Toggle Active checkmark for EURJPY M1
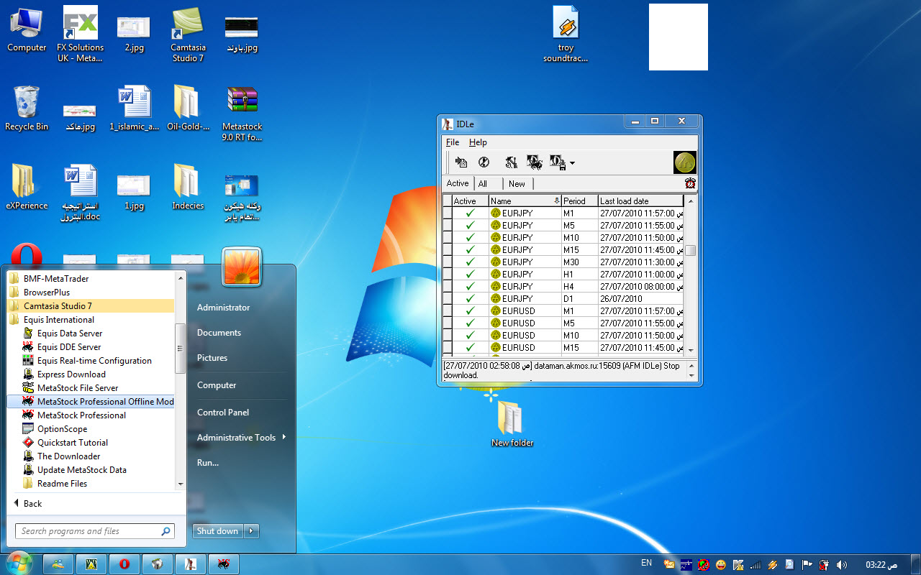 point(471,213)
